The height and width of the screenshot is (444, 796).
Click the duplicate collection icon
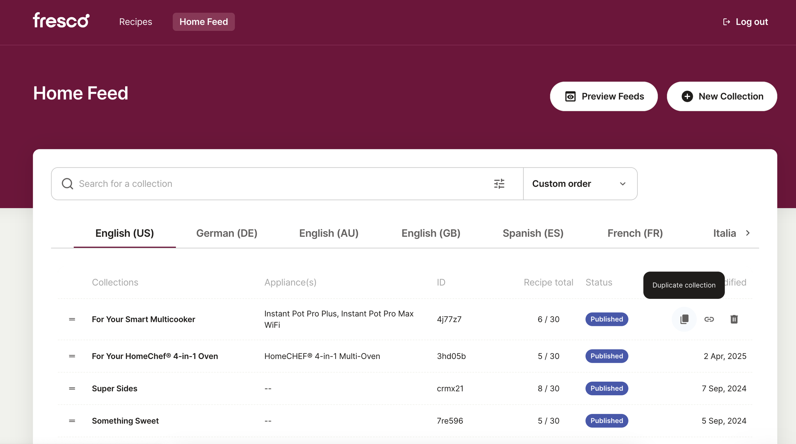point(684,319)
